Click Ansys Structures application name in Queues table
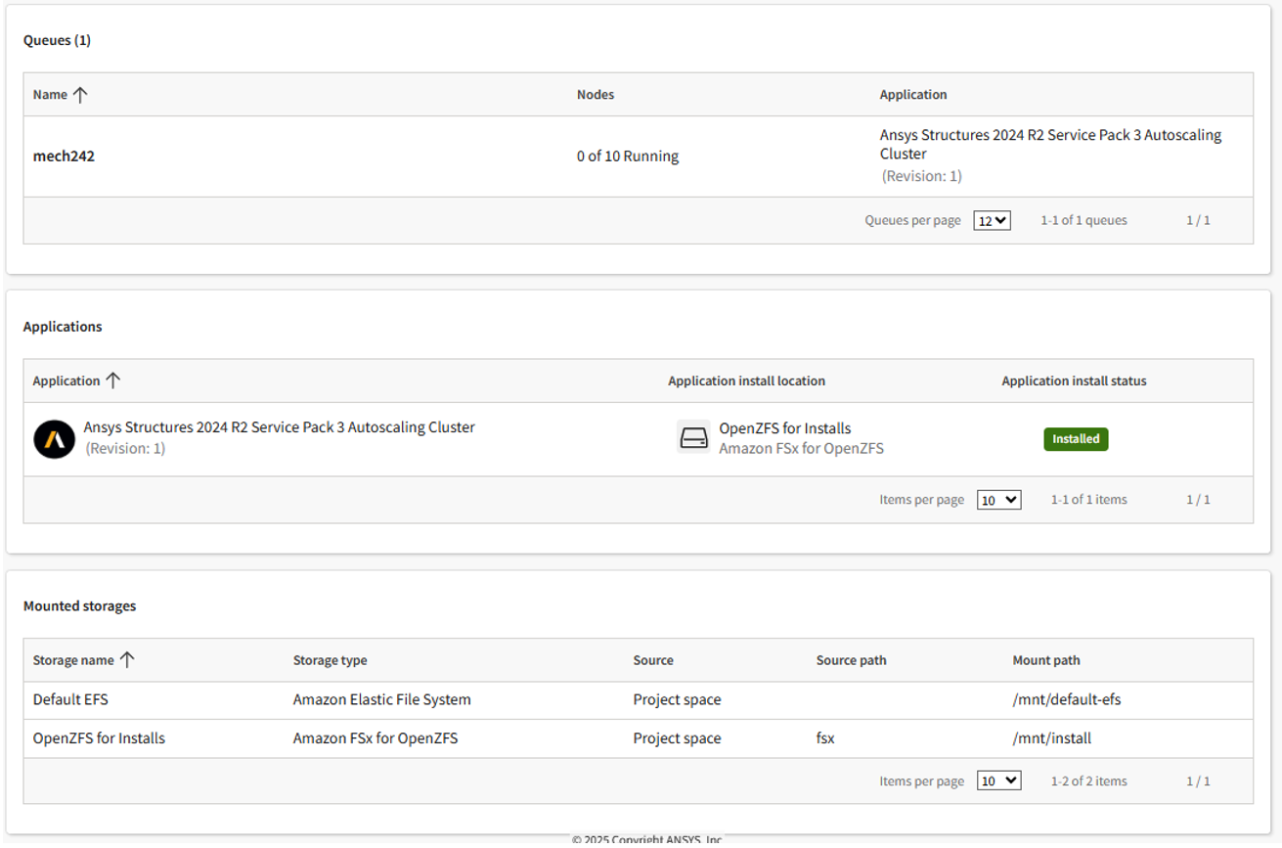This screenshot has height=848, width=1282. point(1050,145)
